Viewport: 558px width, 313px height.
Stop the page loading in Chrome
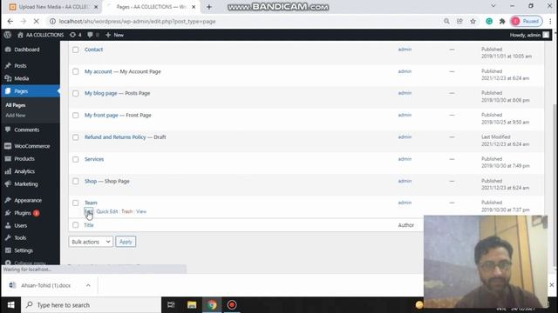[x=36, y=21]
